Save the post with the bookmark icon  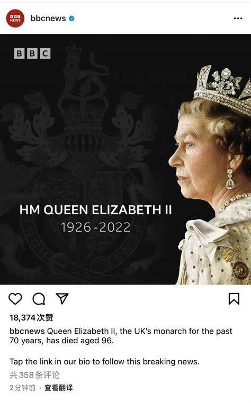234,299
